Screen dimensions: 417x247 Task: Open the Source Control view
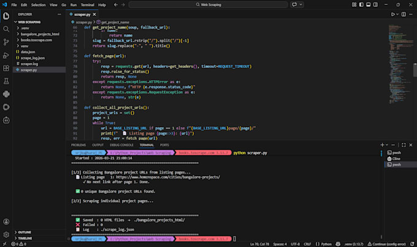pyautogui.click(x=6, y=42)
